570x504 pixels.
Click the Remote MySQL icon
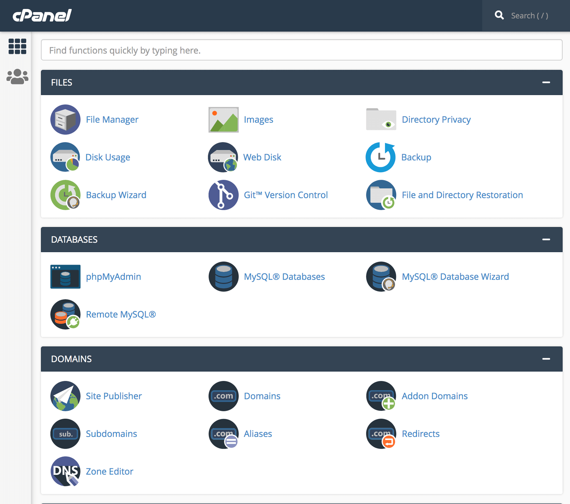65,314
